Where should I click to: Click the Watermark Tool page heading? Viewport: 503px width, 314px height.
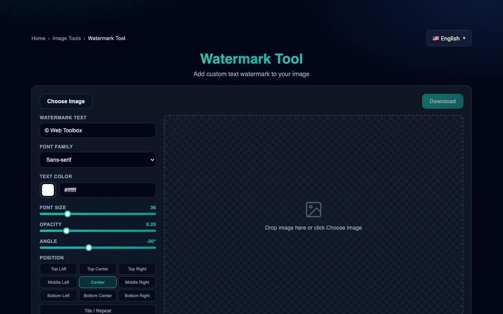coord(251,59)
